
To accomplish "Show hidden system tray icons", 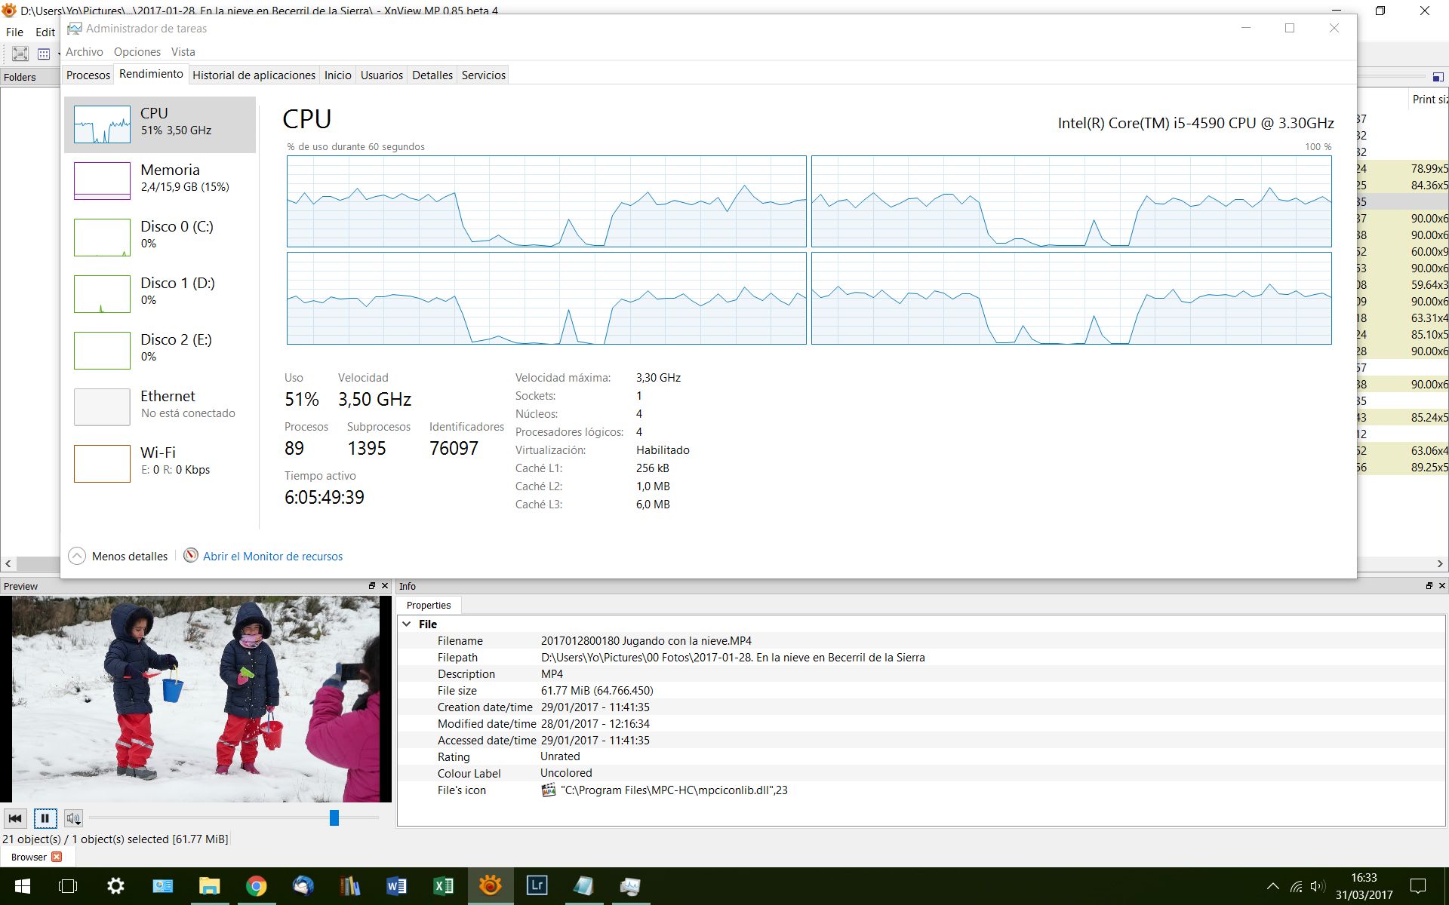I will point(1272,886).
